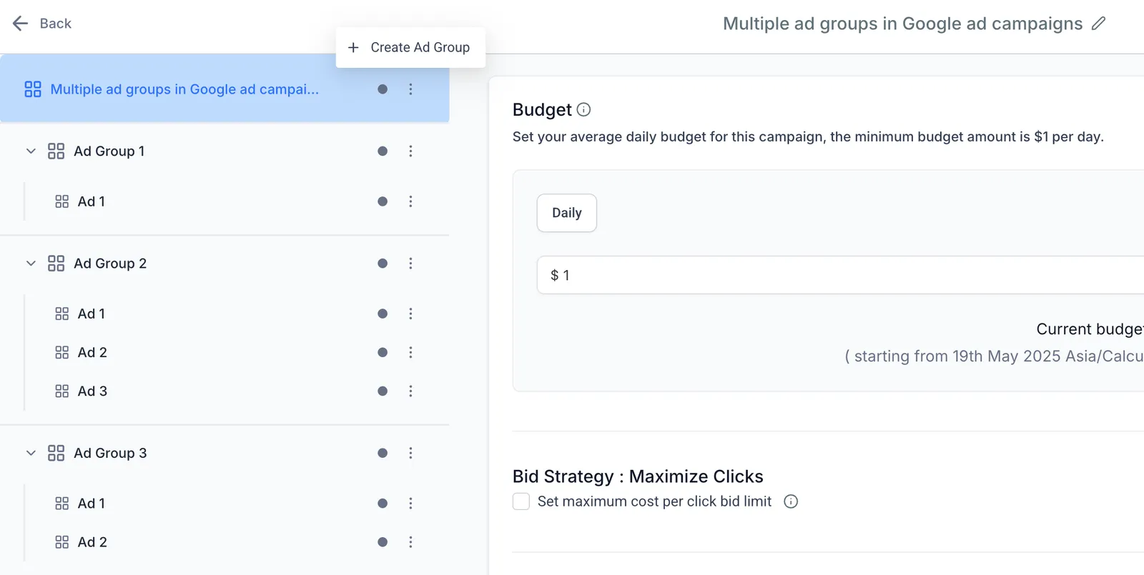Screen dimensions: 1144x575
Task: Collapse Ad Group 3 using its chevron
Action: (x=31, y=454)
